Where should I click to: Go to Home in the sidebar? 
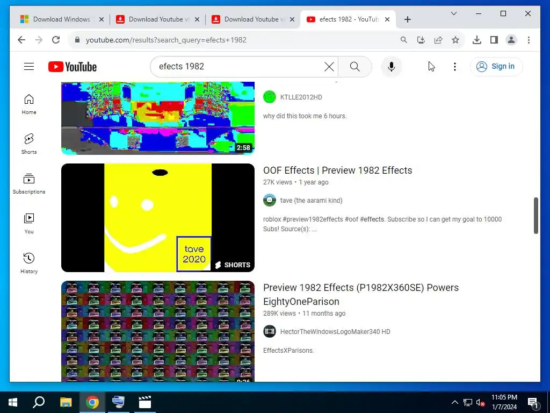[x=29, y=104]
